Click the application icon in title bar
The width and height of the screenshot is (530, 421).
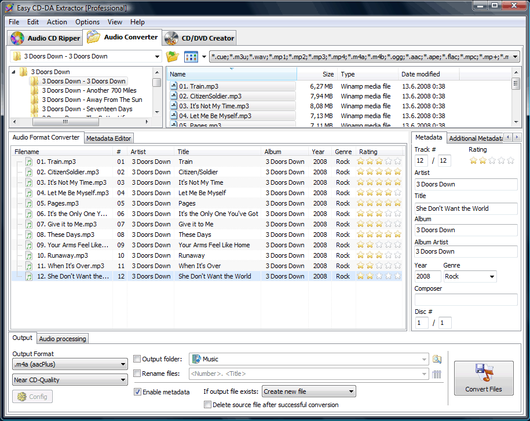click(x=9, y=8)
